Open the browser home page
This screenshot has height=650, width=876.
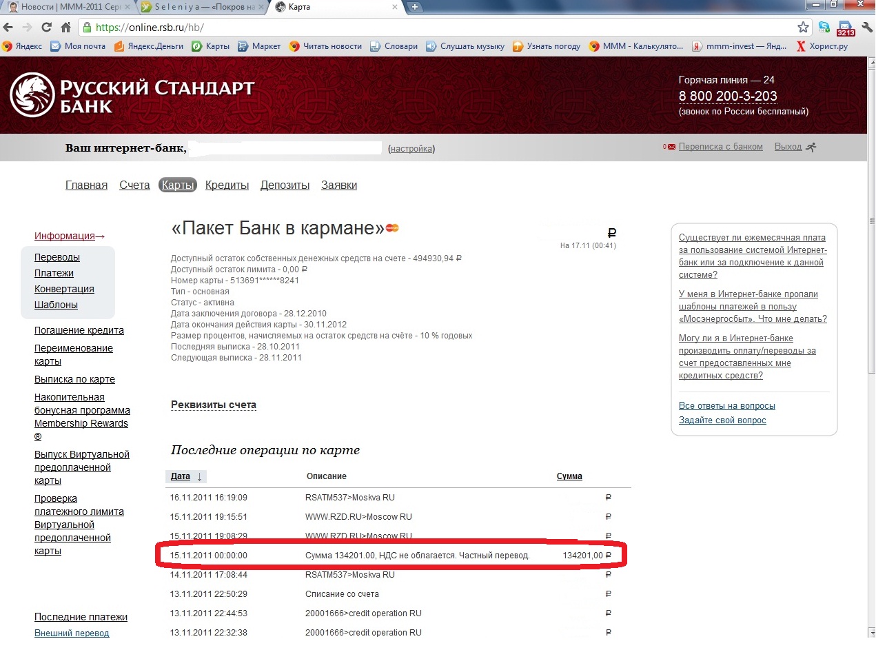66,28
